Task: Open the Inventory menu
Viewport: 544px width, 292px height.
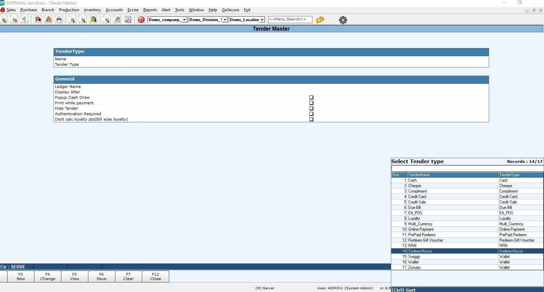Action: [x=92, y=10]
